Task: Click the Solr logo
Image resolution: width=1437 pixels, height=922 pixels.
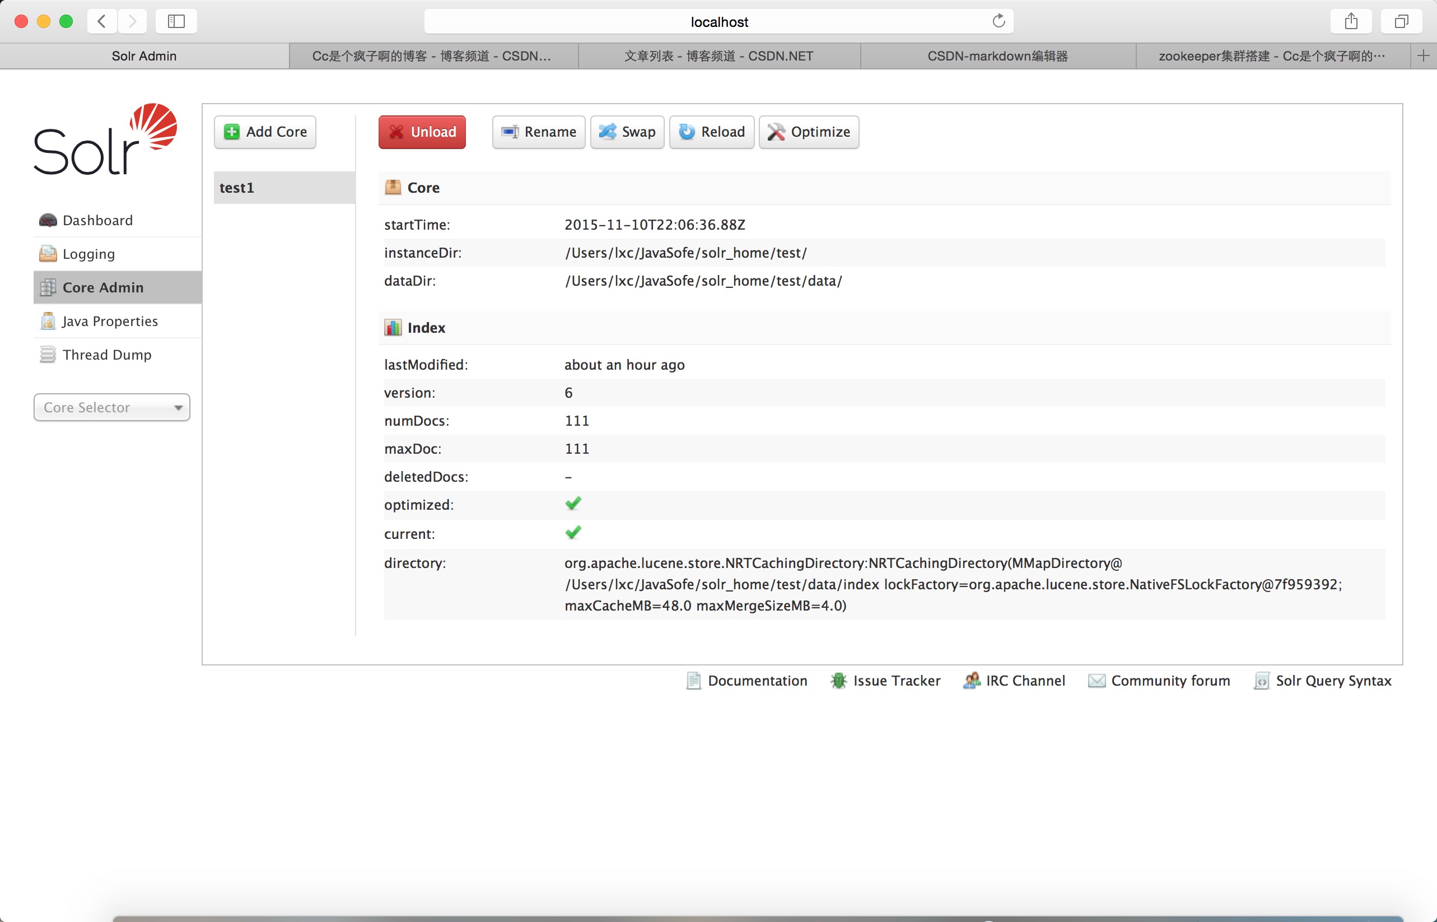Action: 105,139
